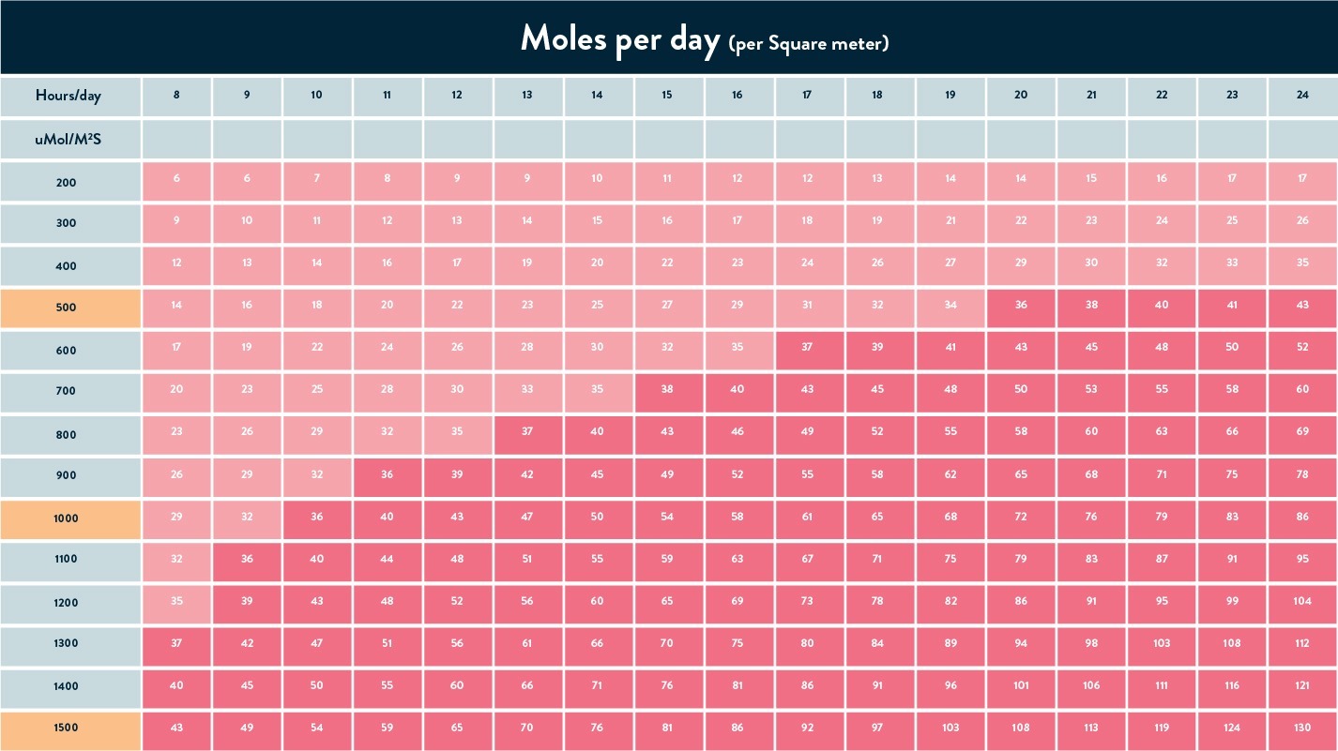The height and width of the screenshot is (751, 1338).
Task: Click the orange 500 row header
Action: coord(70,308)
